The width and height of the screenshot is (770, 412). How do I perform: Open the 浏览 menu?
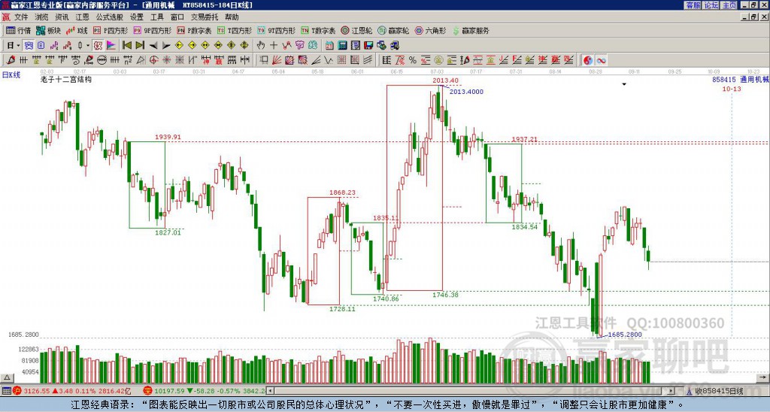[x=42, y=17]
